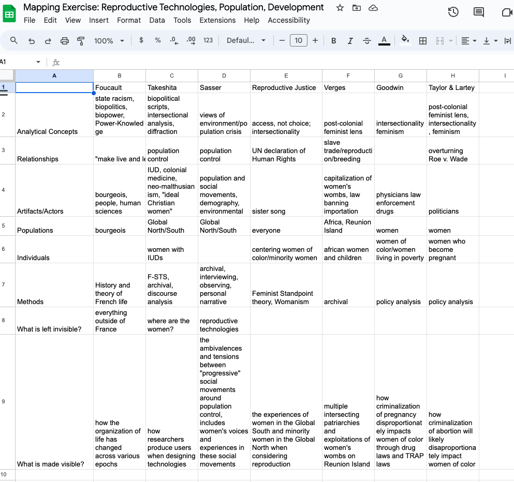This screenshot has width=514, height=482.
Task: Toggle bold formatting
Action: 334,41
